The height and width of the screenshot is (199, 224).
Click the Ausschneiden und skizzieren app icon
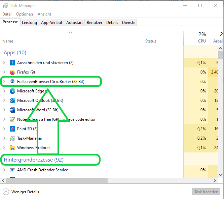(12, 63)
